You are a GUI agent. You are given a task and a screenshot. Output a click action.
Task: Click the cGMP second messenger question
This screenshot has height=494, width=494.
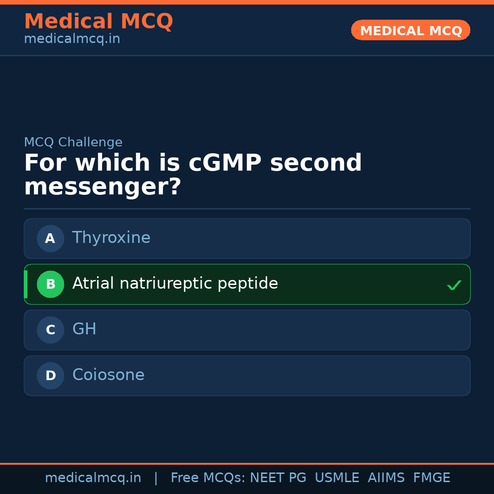[193, 175]
